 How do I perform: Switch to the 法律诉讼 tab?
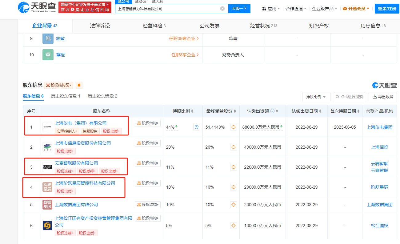click(x=100, y=26)
